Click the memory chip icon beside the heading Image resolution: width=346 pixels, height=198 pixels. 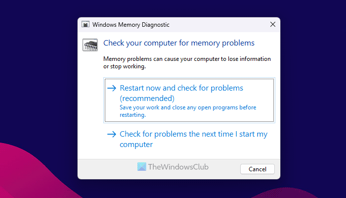[x=89, y=45]
